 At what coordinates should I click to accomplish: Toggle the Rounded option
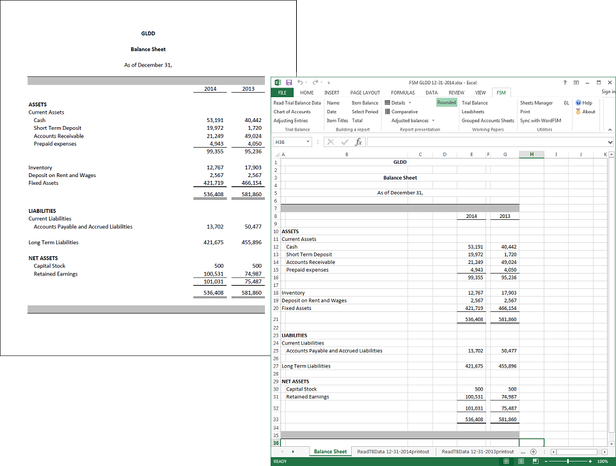[x=446, y=103]
